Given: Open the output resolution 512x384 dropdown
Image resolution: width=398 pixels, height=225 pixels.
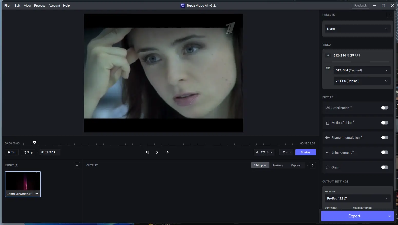Looking at the screenshot, I should coord(362,70).
